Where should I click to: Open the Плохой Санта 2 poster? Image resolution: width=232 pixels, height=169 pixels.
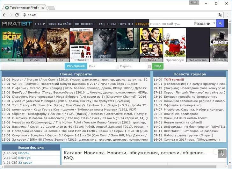pos(81,45)
